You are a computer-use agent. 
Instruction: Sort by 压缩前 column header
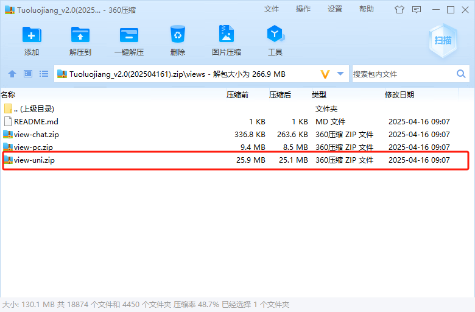tap(237, 95)
